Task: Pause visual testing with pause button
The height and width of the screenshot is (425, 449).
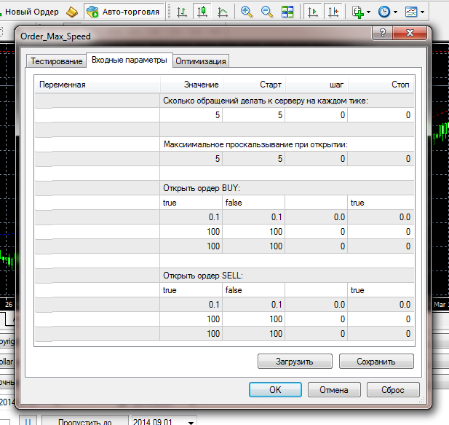Action: tap(28, 421)
